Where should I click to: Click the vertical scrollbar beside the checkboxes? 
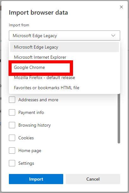click(x=119, y=118)
